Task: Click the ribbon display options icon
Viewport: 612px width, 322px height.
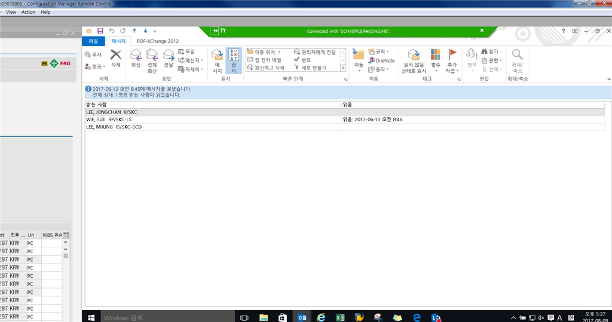Action: [x=575, y=31]
